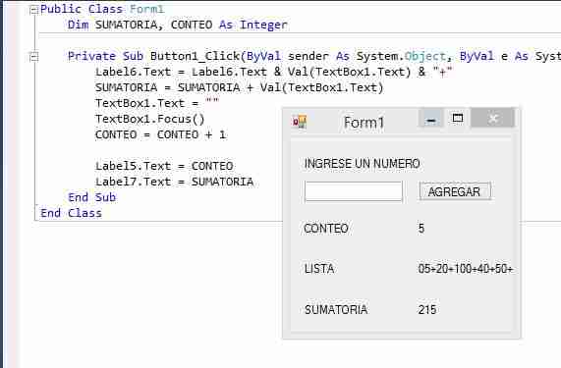561x368 pixels.
Task: Click the SUMATORIA = SUMATORIA + Val line
Action: 239,87
